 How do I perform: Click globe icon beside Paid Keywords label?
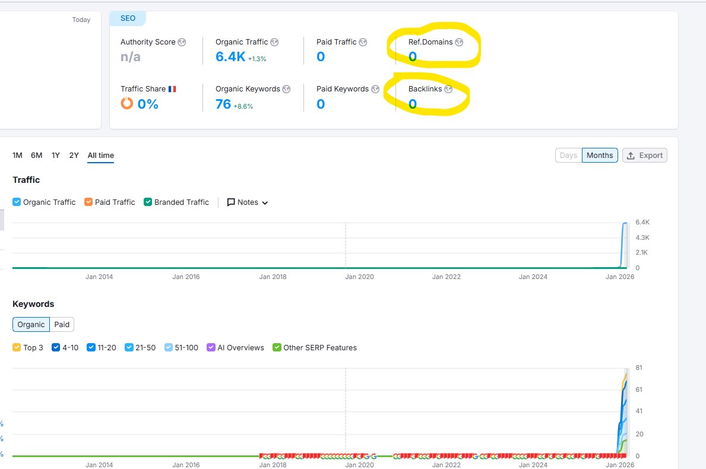tap(375, 89)
